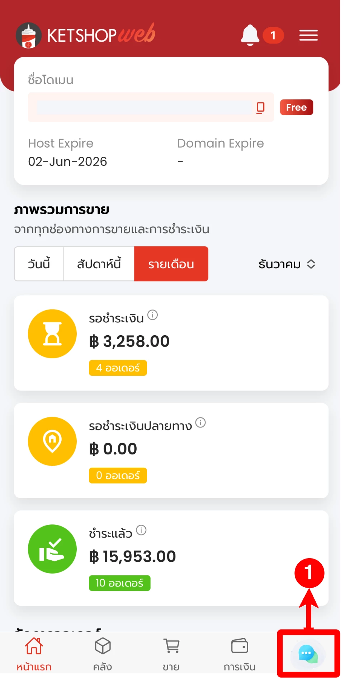This screenshot has height=682, width=345.
Task: Open the notification bell
Action: pos(250,35)
